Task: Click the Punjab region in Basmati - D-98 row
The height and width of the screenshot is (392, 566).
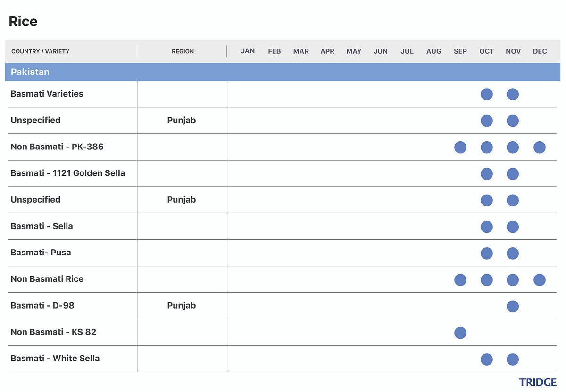Action: coord(182,305)
